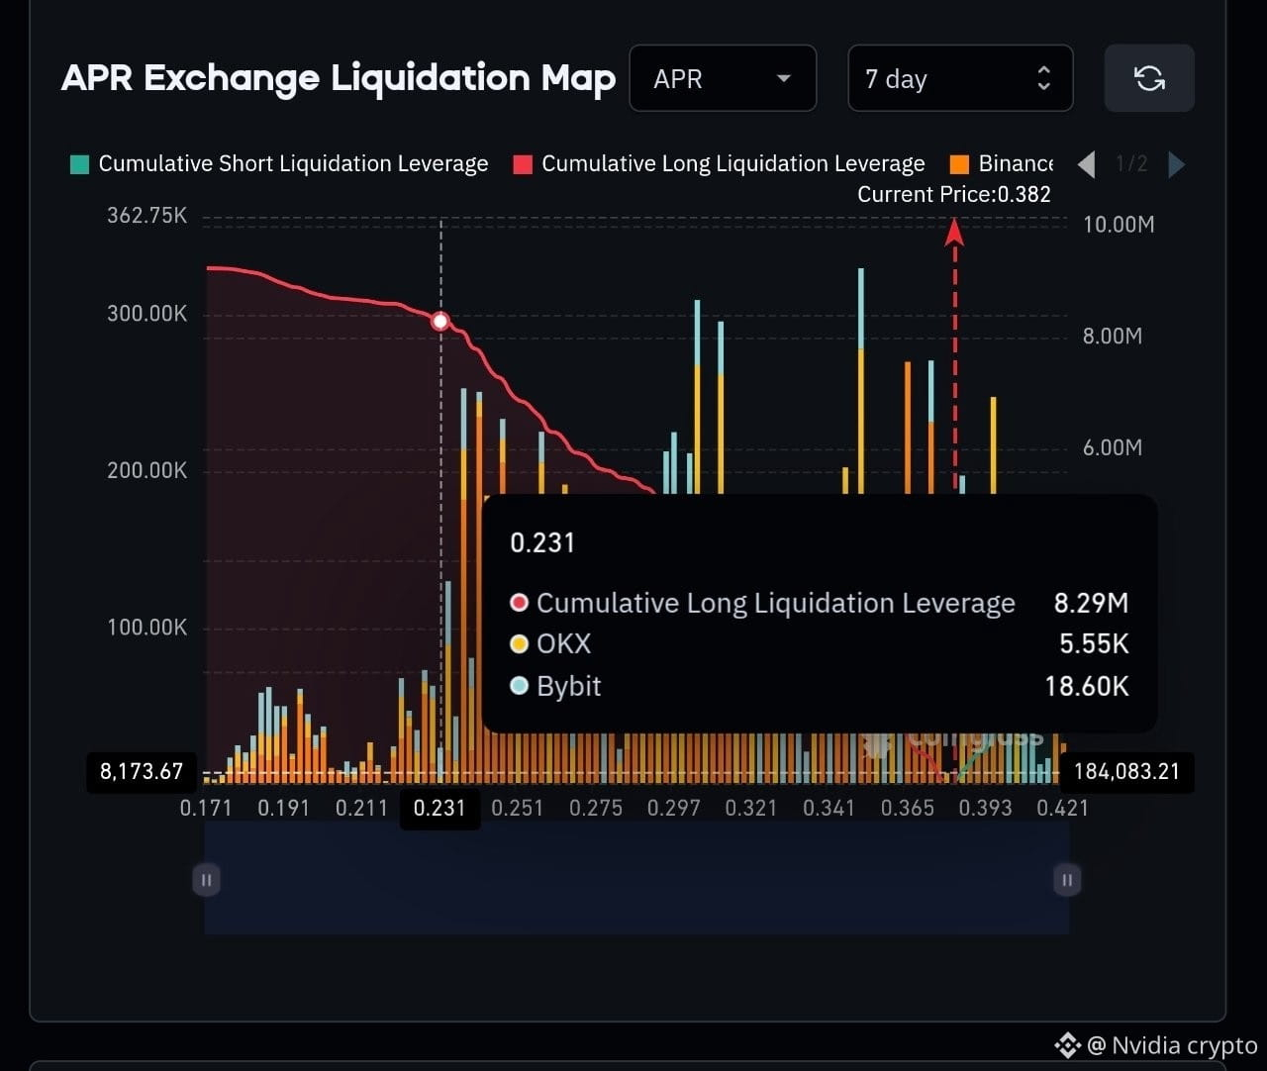Click the 0.231 x-axis label
This screenshot has height=1071, width=1267.
(x=439, y=808)
